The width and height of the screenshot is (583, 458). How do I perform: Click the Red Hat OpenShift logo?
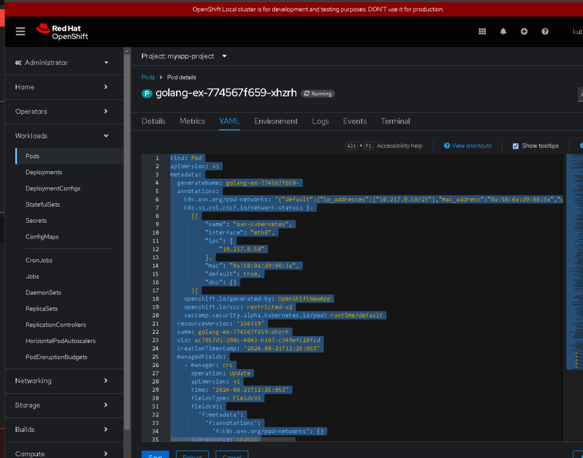coord(62,32)
